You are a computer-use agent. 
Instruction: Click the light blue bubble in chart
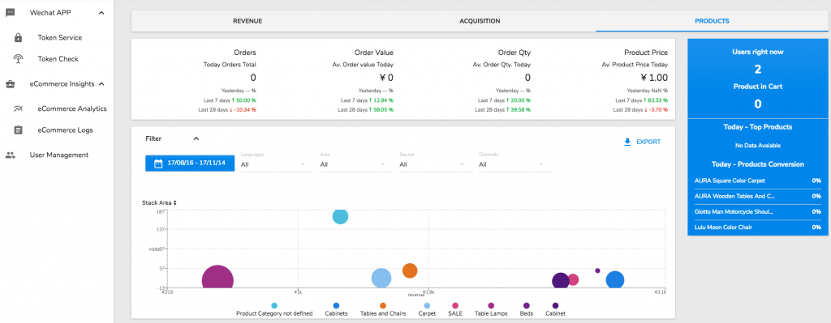point(381,278)
